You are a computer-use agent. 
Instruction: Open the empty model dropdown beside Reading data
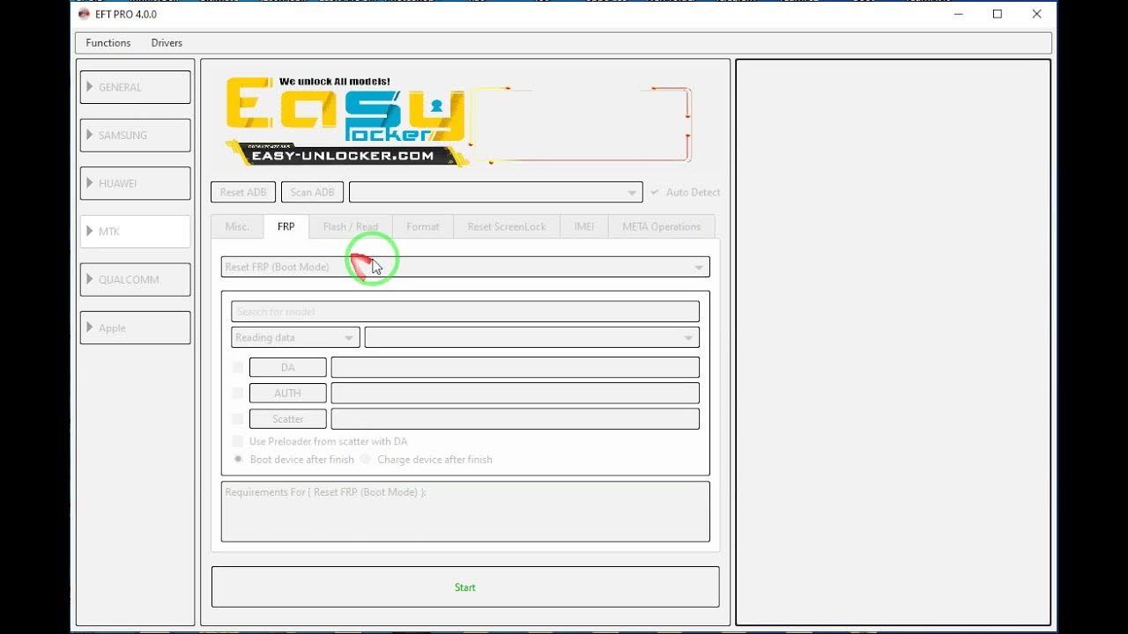coord(532,337)
